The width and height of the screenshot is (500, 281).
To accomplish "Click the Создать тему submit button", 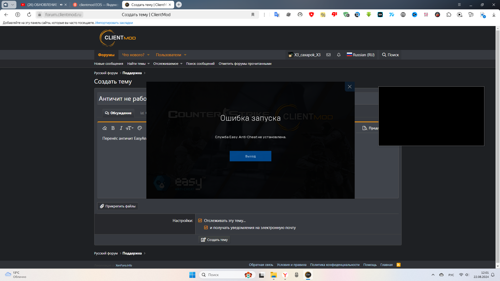I will (x=214, y=240).
